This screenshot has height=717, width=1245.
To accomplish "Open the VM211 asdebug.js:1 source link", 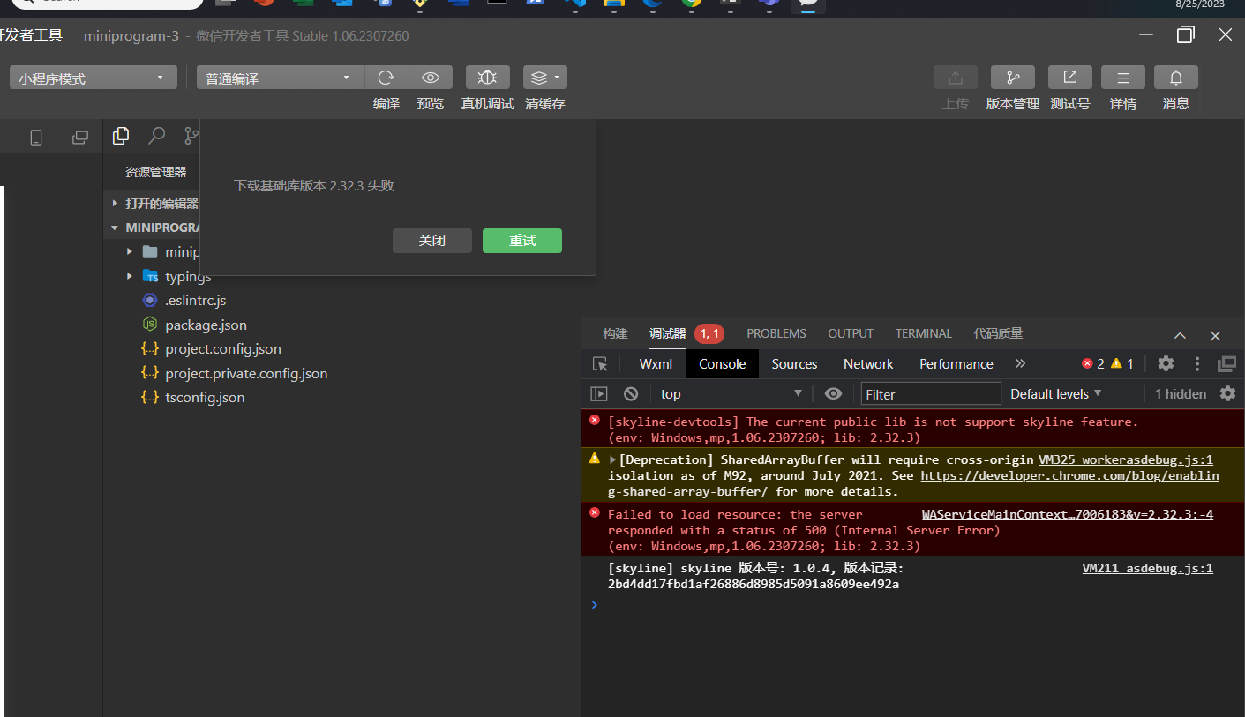I will click(1148, 568).
